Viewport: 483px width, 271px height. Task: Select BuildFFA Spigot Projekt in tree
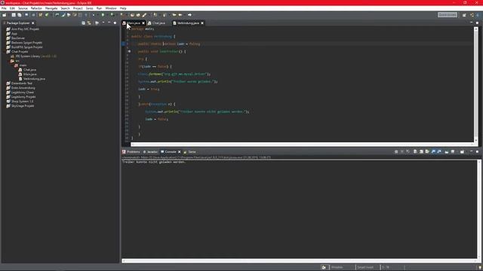coord(26,47)
